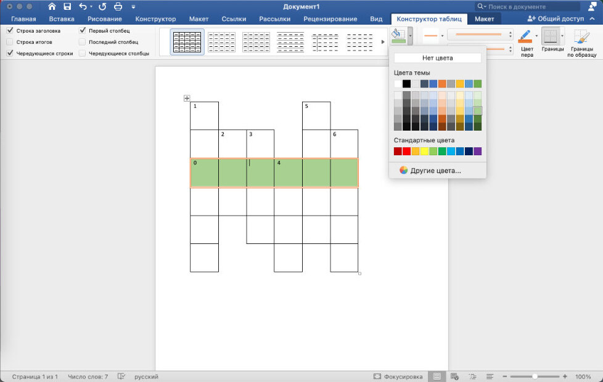Switch to web layout view in status bar
Viewport: 603px width, 382px height.
click(454, 376)
